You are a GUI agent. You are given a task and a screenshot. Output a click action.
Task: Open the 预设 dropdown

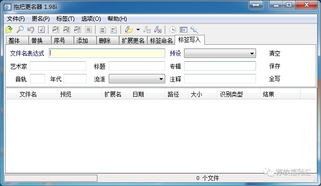coord(220,53)
